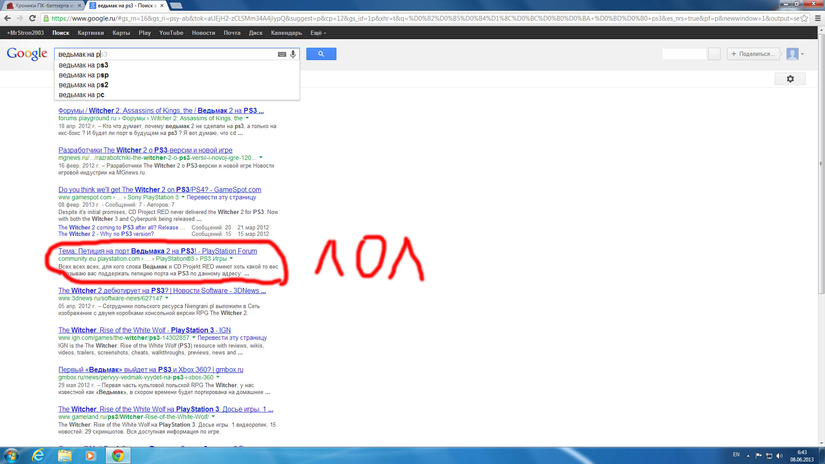Image resolution: width=825 pixels, height=464 pixels.
Task: Go back with the browser back arrow
Action: click(7, 18)
